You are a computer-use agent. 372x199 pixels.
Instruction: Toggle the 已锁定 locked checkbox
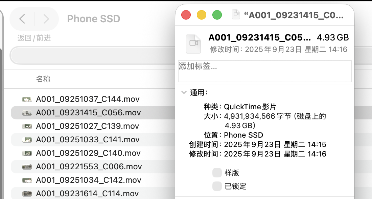217,186
